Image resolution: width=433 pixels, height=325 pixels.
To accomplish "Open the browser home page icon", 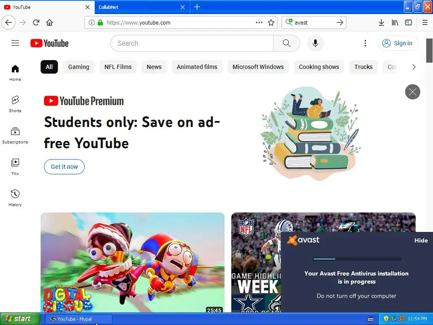I will [x=49, y=22].
